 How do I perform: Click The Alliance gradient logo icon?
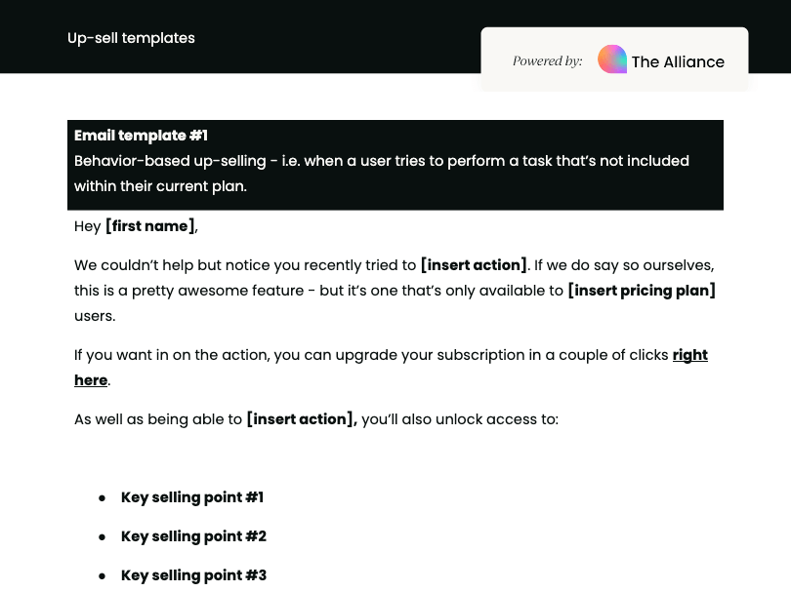click(612, 59)
